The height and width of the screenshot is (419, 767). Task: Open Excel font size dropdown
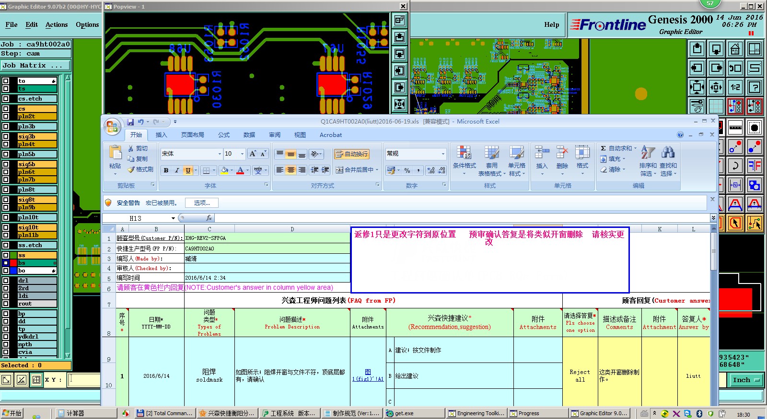point(242,154)
